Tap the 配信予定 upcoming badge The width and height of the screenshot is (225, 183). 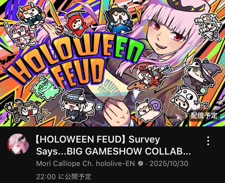click(x=204, y=116)
